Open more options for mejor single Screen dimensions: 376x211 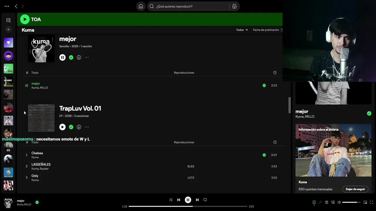(87, 57)
